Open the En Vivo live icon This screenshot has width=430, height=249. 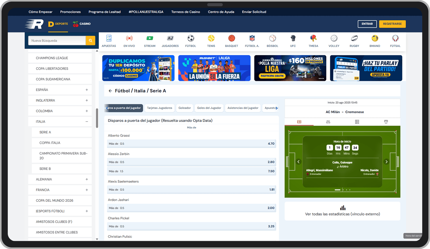coord(129,38)
